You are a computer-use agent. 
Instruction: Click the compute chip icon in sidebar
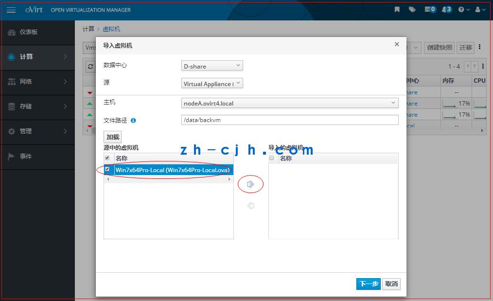pyautogui.click(x=11, y=57)
